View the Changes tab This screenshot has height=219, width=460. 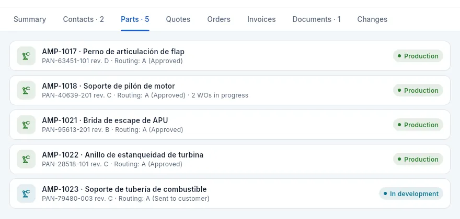[x=372, y=19]
